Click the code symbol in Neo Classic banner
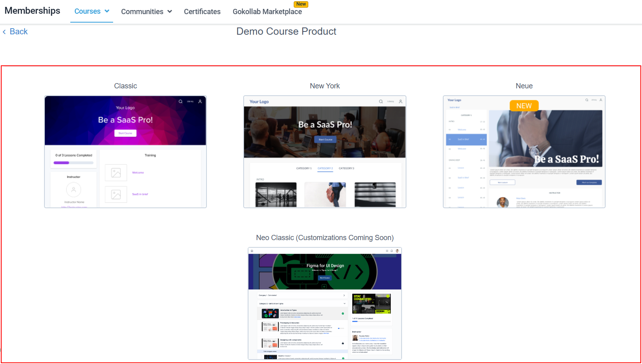The height and width of the screenshot is (364, 642). point(352,272)
